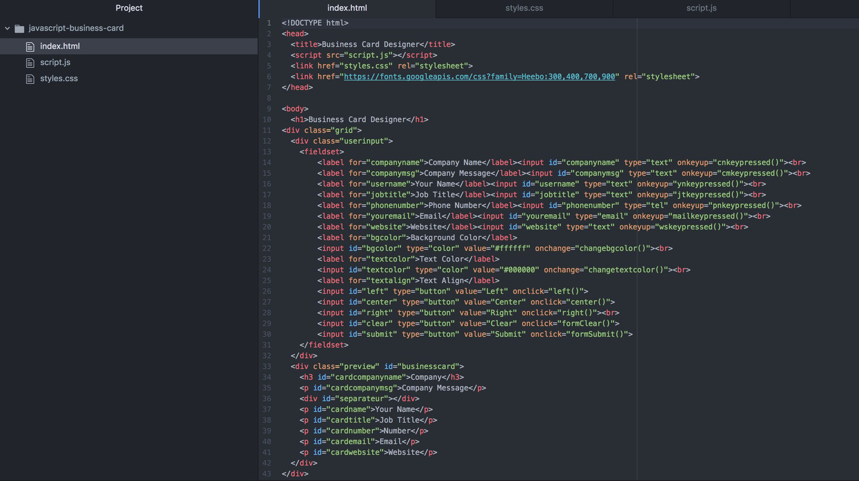Click the file icon beside index.html in tree
The width and height of the screenshot is (859, 481).
point(30,46)
